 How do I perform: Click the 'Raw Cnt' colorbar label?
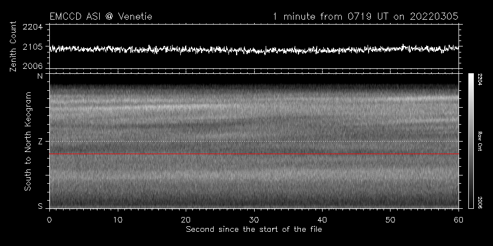click(480, 141)
